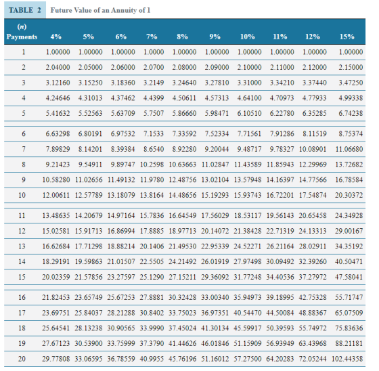Click cell value 2.04000
379x371 pixels.
(x=58, y=67)
